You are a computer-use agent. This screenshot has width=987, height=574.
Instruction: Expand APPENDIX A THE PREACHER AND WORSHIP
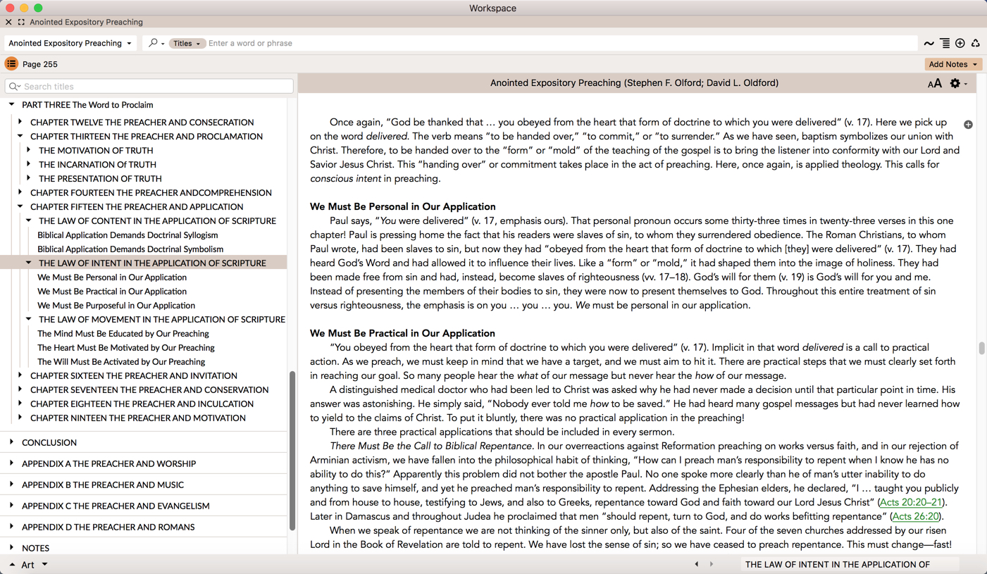tap(11, 463)
